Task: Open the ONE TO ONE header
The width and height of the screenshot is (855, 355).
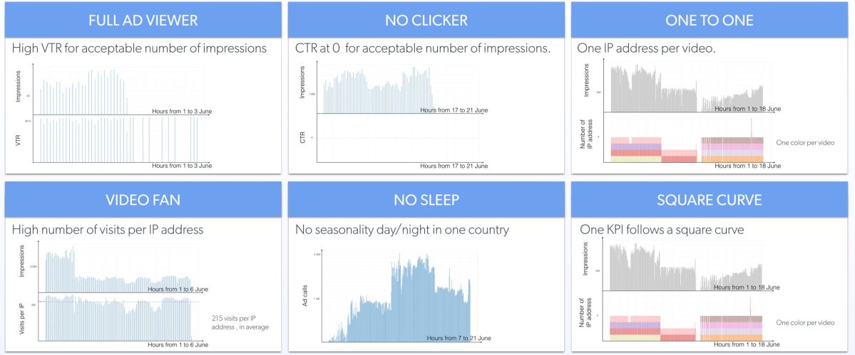Action: coord(709,20)
